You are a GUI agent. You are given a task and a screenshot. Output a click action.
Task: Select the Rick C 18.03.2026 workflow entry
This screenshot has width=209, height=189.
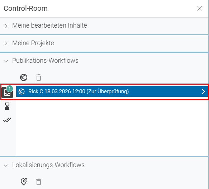[x=112, y=91]
